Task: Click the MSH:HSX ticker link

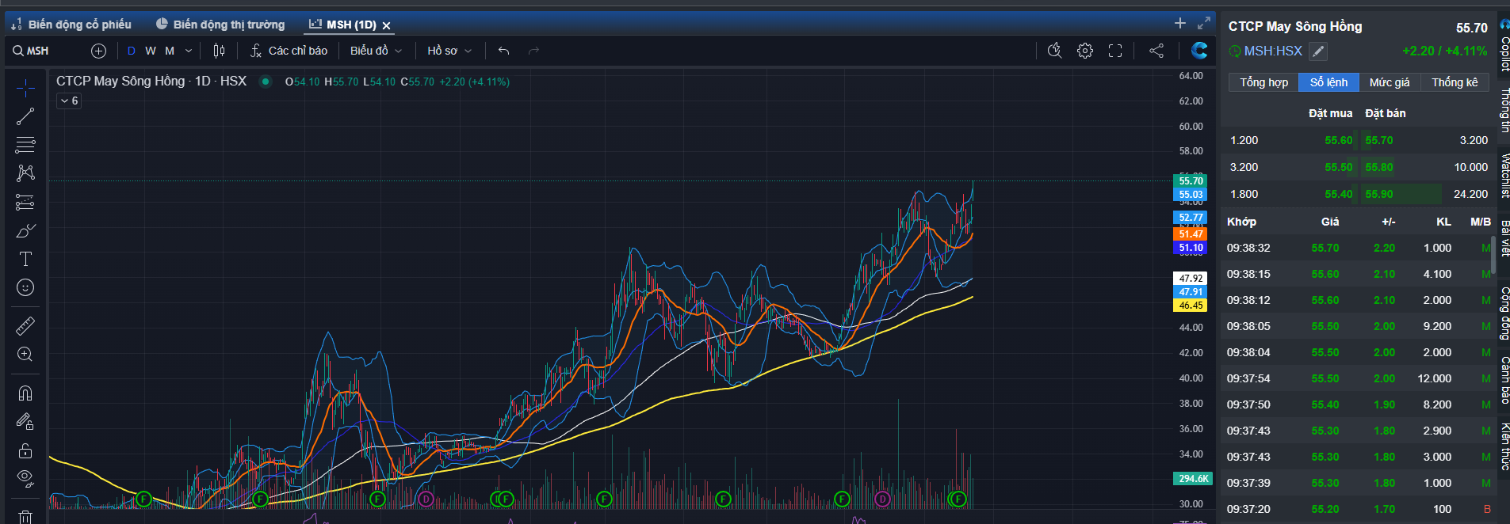Action: coord(1272,51)
